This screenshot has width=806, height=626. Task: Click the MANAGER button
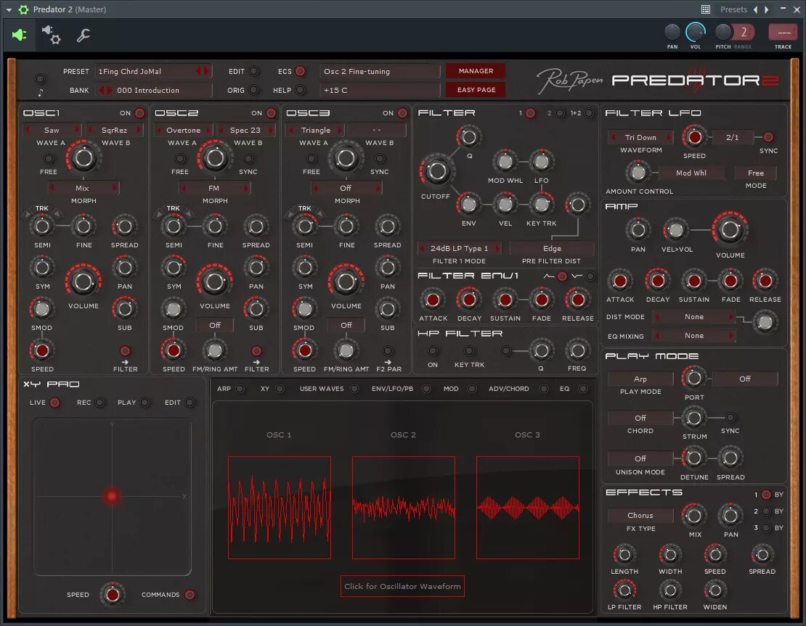click(476, 71)
